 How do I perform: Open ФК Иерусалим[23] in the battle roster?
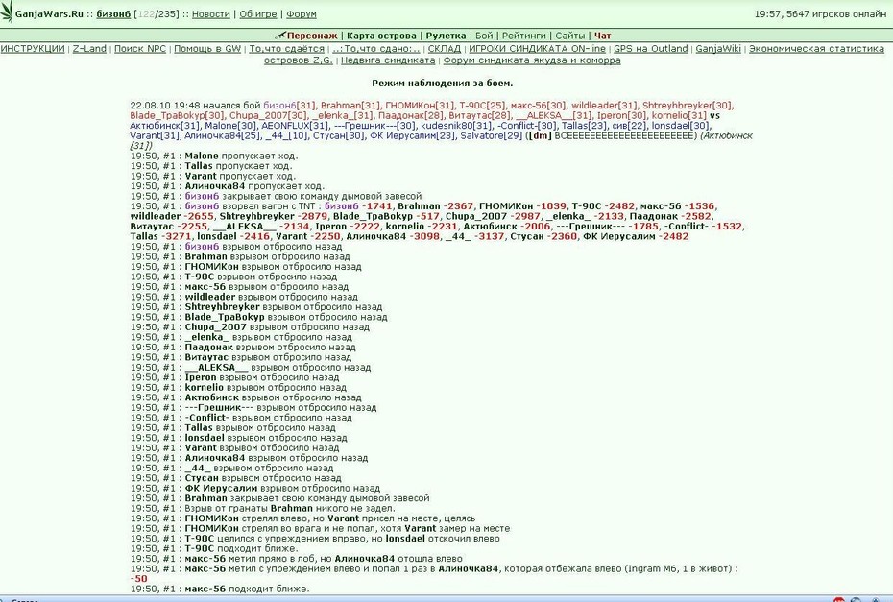(412, 136)
